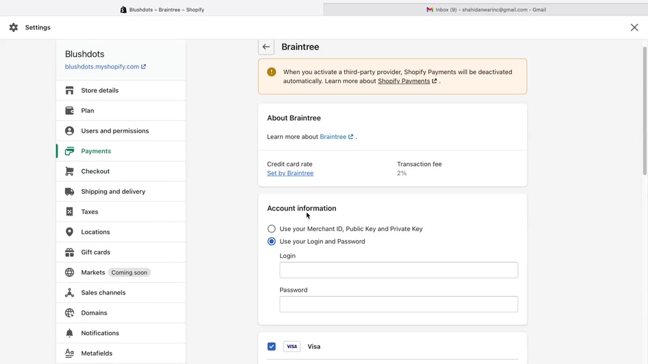Click the Account information heading
Viewport: 648px width, 364px height.
[302, 208]
